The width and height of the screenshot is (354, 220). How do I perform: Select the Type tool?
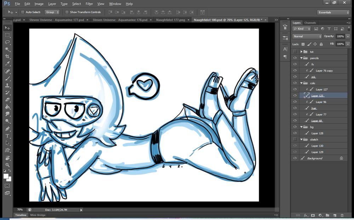tap(7, 136)
